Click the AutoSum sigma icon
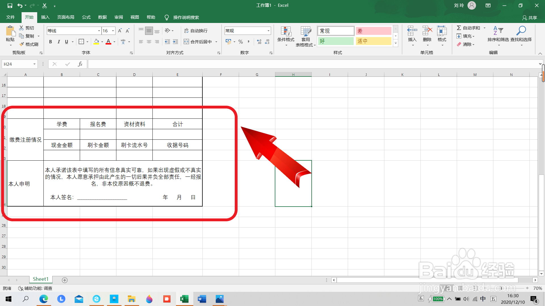 coord(459,28)
